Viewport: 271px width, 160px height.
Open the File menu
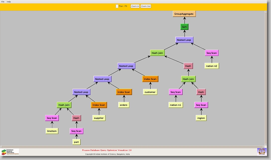[3, 2]
